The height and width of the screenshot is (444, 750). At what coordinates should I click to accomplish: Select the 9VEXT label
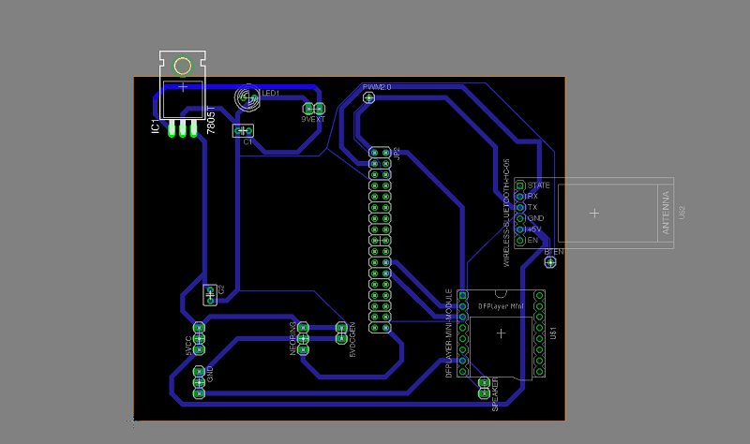313,119
